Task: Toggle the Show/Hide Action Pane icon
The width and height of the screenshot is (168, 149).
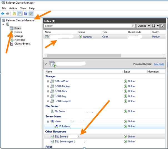Action: 31,14
